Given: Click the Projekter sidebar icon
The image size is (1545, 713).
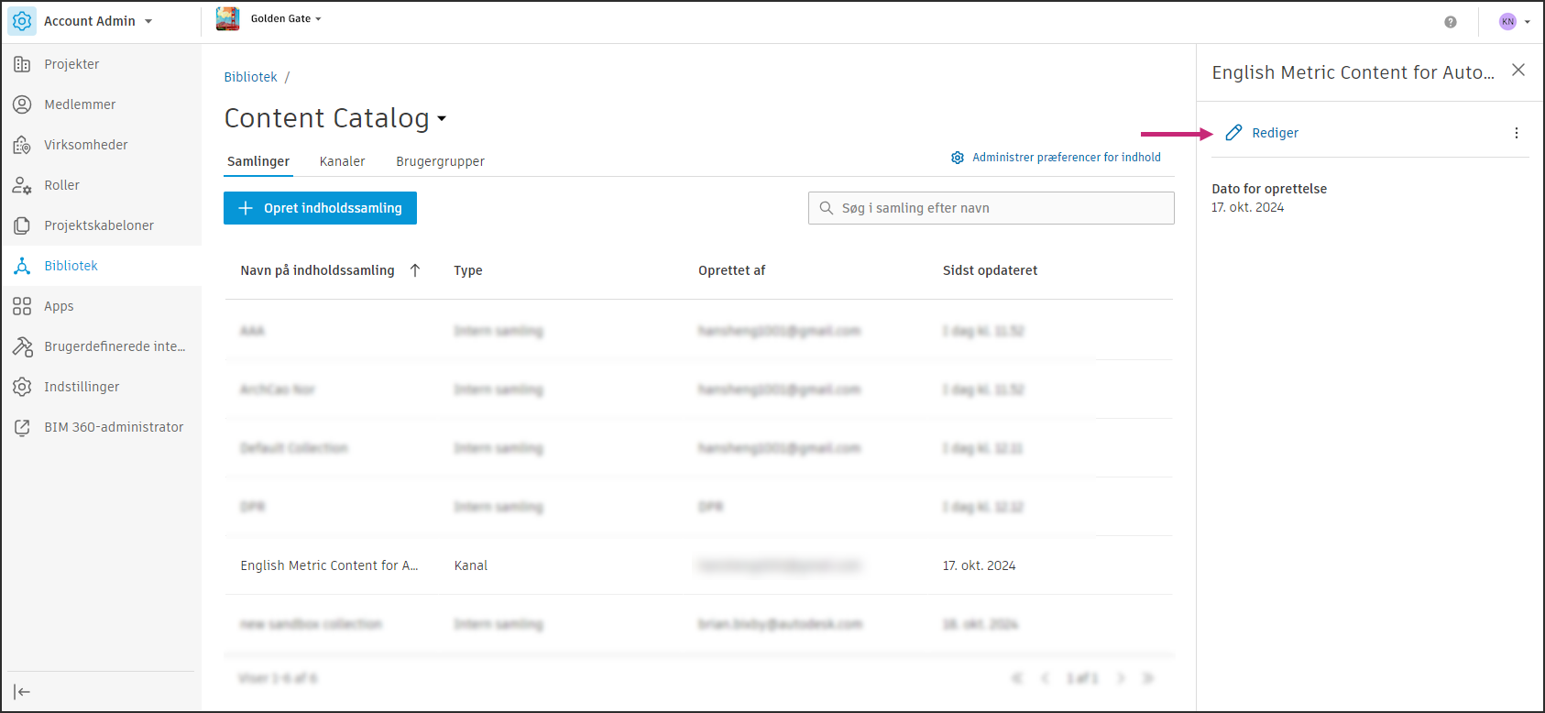Looking at the screenshot, I should 22,64.
